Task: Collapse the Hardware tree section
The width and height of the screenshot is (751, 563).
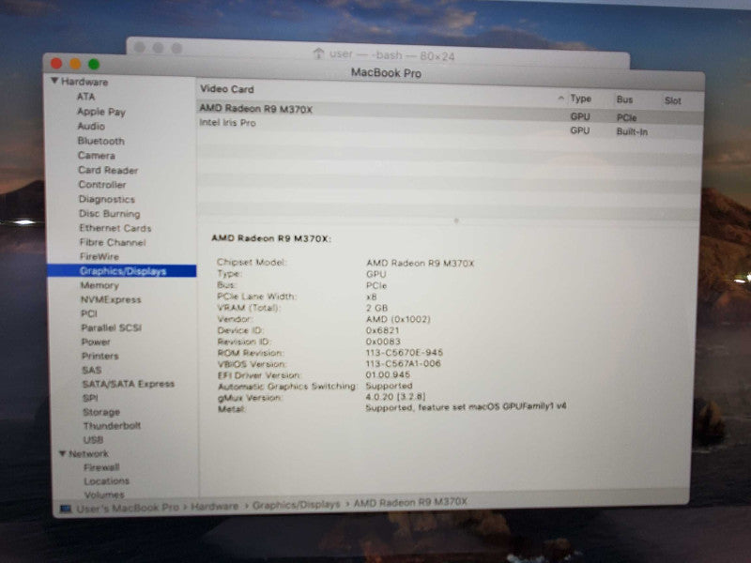Action: (x=54, y=81)
